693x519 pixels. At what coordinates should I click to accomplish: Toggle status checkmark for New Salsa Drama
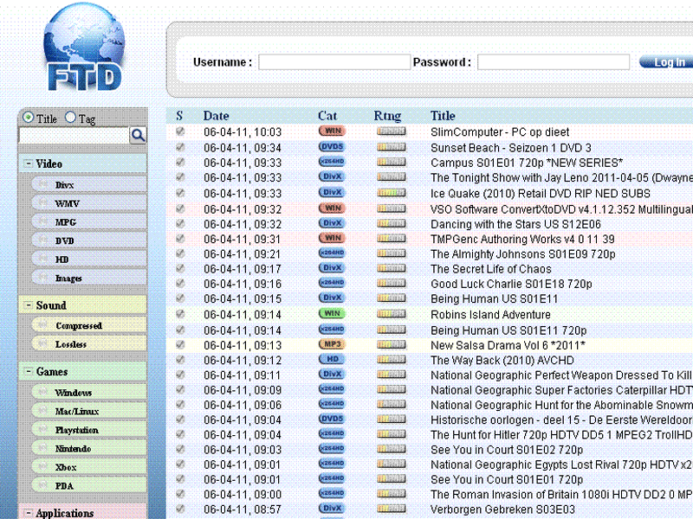[180, 344]
